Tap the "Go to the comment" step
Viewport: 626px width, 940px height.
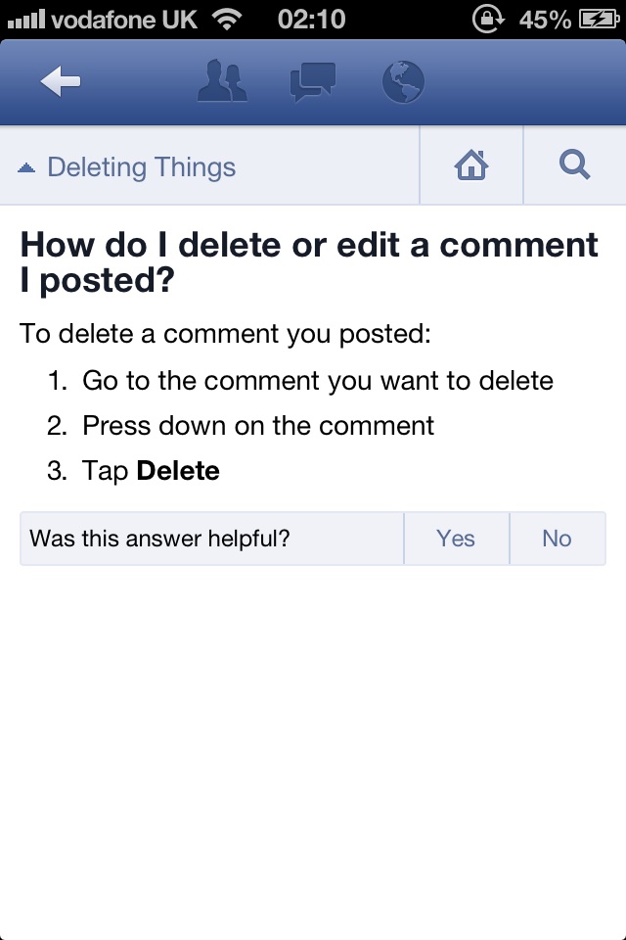318,380
